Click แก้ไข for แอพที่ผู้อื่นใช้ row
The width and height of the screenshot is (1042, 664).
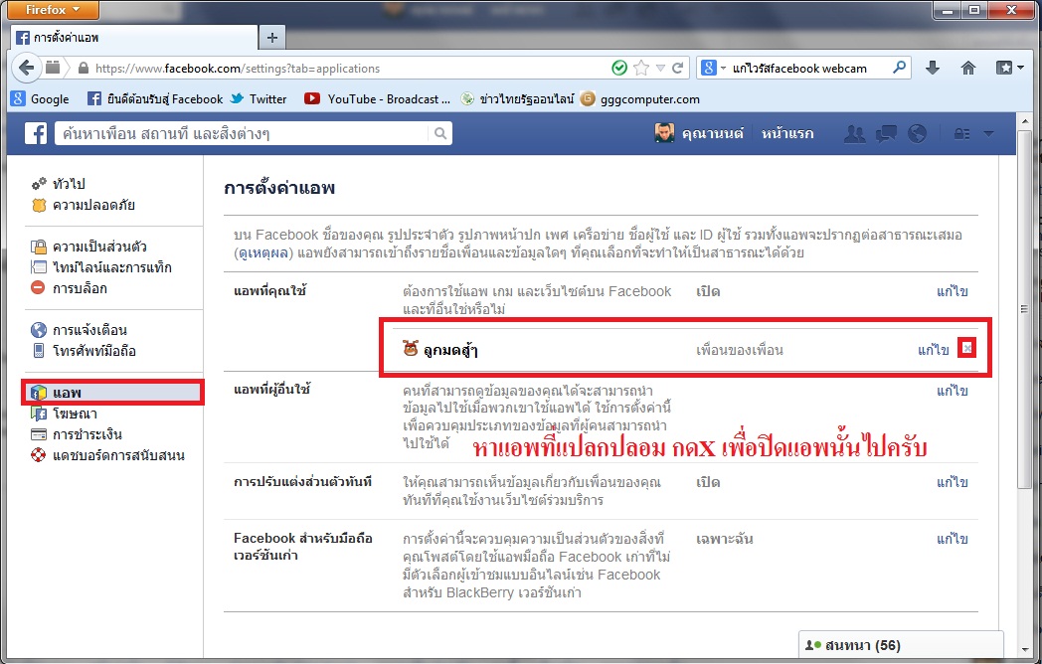point(952,391)
